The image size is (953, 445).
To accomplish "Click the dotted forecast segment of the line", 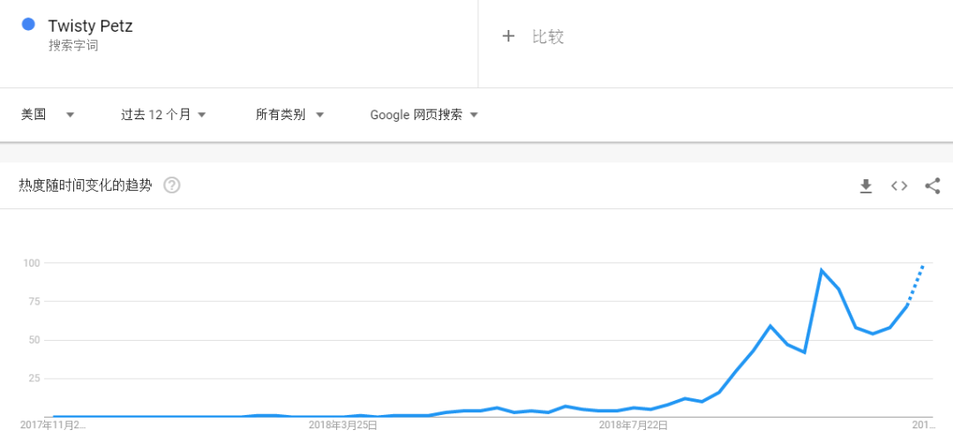I will [916, 283].
